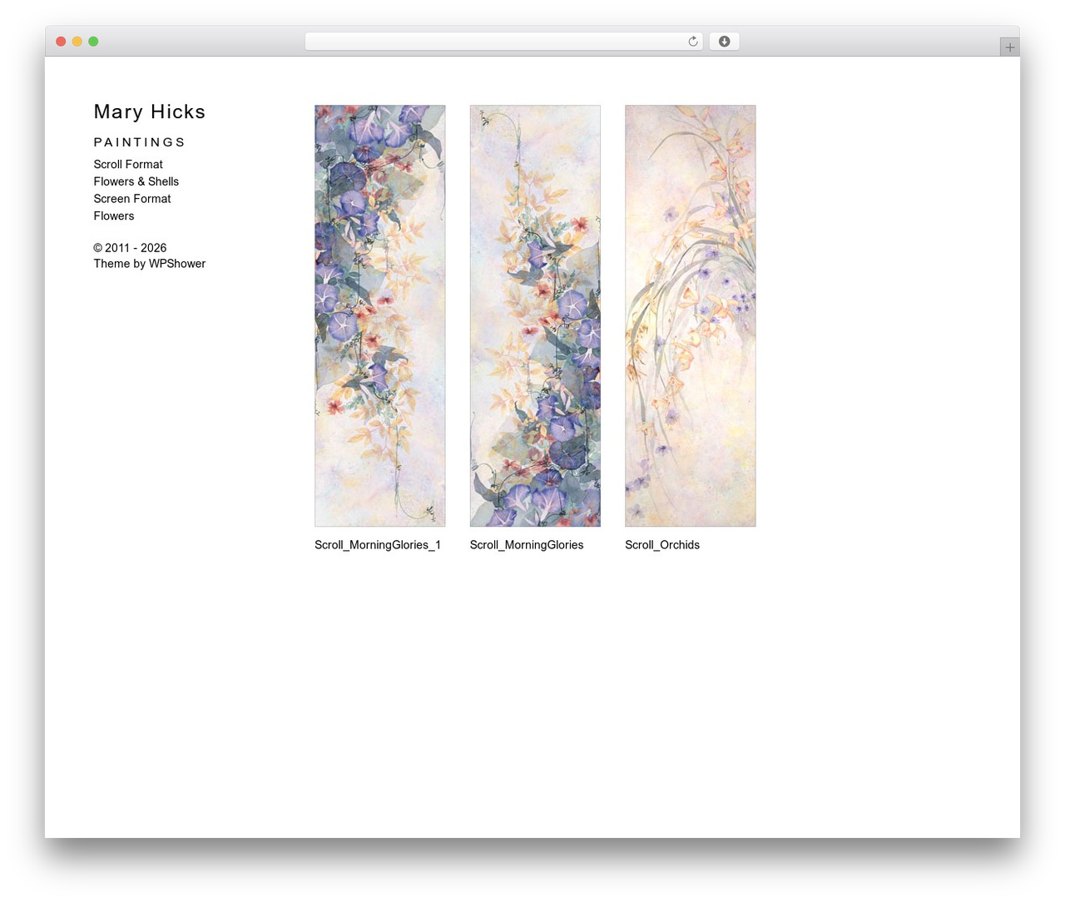Open the Scroll_Orchids painting thumbnail
The width and height of the screenshot is (1065, 902).
pyautogui.click(x=691, y=316)
